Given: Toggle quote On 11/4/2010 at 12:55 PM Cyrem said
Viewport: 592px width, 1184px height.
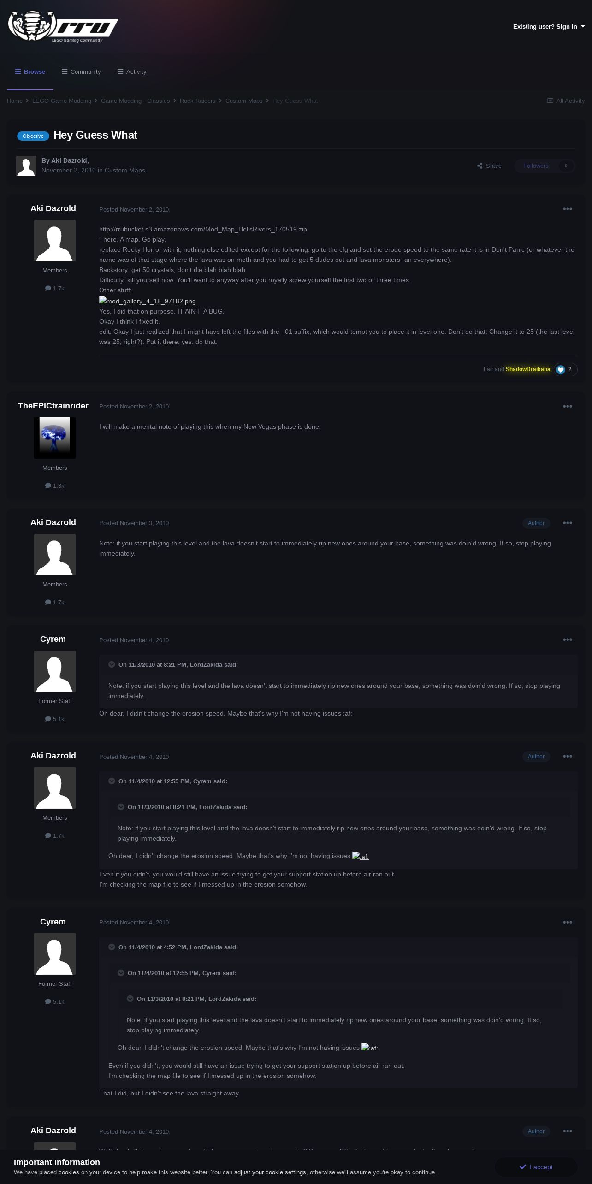Looking at the screenshot, I should [112, 781].
